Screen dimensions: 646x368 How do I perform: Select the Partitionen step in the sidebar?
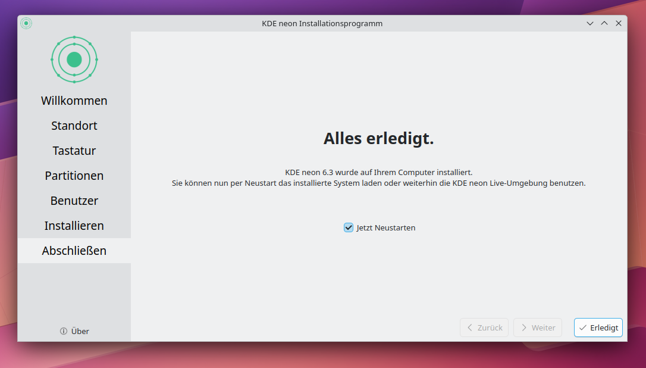click(x=74, y=176)
